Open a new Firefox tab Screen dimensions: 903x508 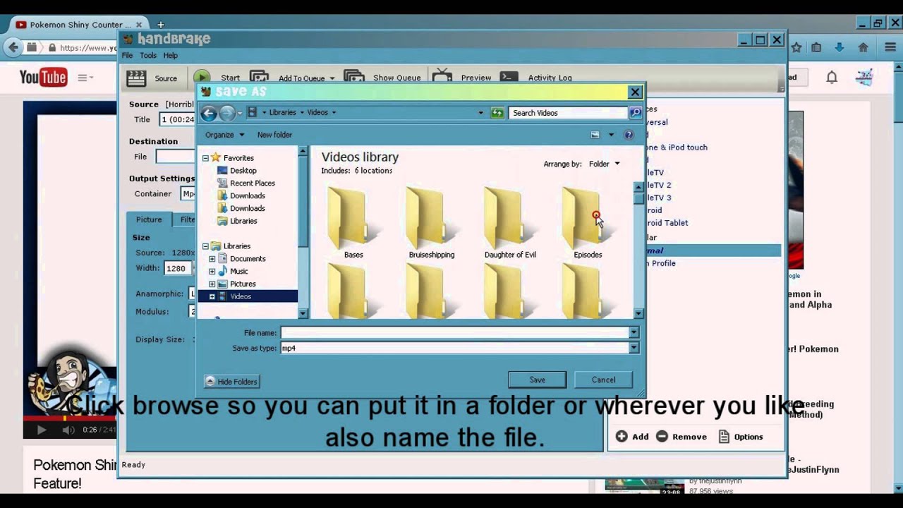click(160, 25)
